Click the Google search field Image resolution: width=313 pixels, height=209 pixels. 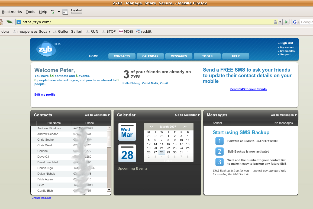(306, 22)
